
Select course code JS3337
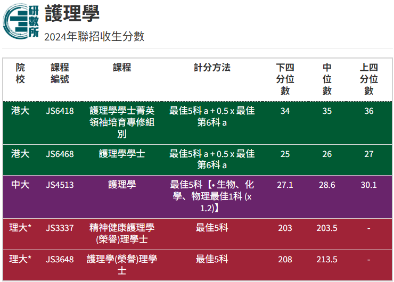(60, 228)
